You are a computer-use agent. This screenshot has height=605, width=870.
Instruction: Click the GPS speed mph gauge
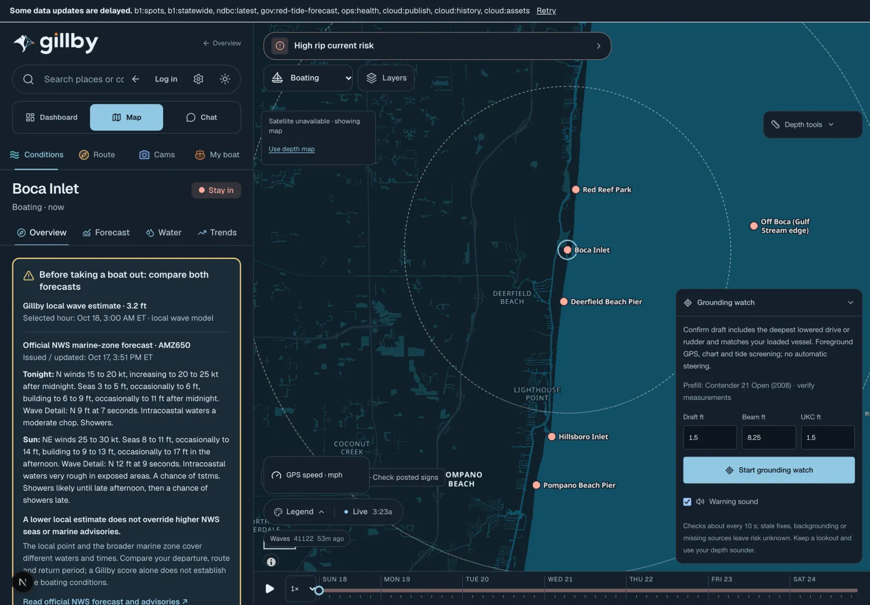click(x=316, y=475)
